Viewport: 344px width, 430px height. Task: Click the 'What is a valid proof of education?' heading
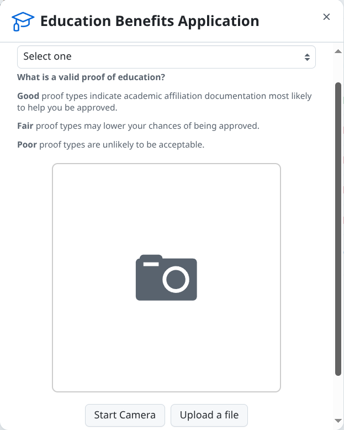pyautogui.click(x=91, y=77)
